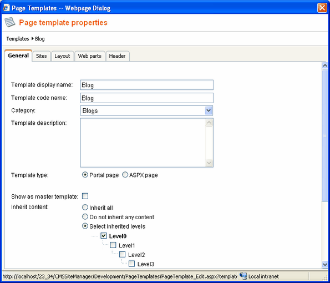Viewport: 330px width, 283px height.
Task: Choose Select inherited levels option
Action: pos(85,226)
